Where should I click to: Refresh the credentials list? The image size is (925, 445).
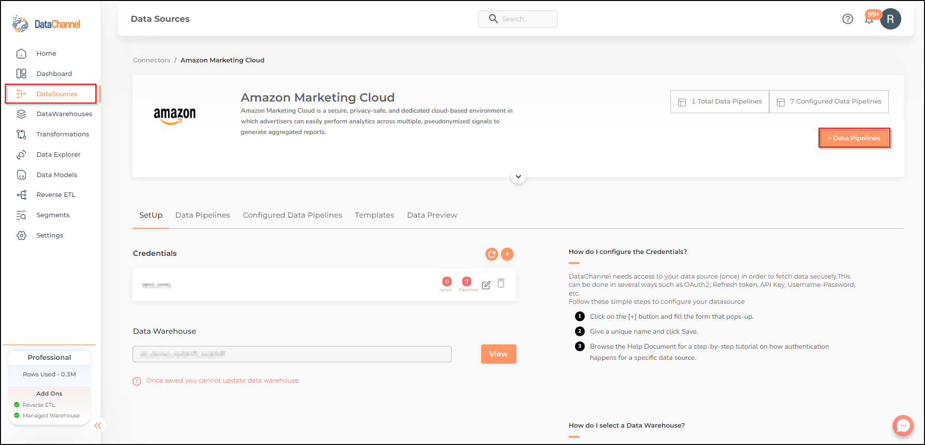click(x=492, y=254)
